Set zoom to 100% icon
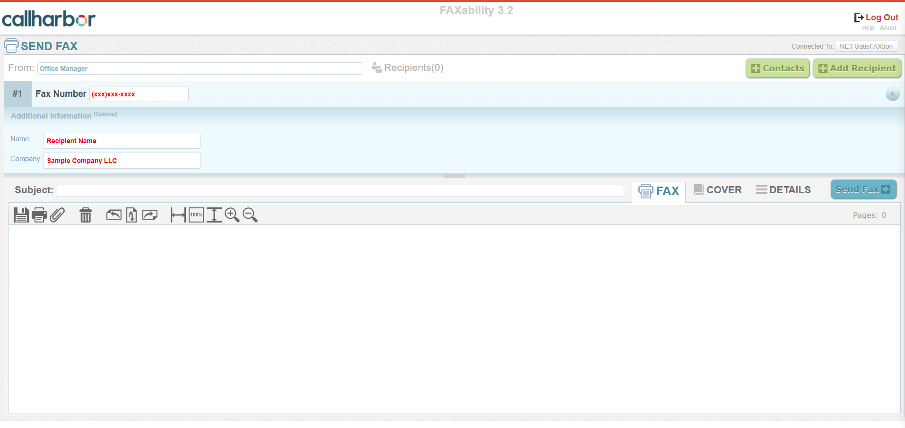The width and height of the screenshot is (905, 428). (x=196, y=215)
